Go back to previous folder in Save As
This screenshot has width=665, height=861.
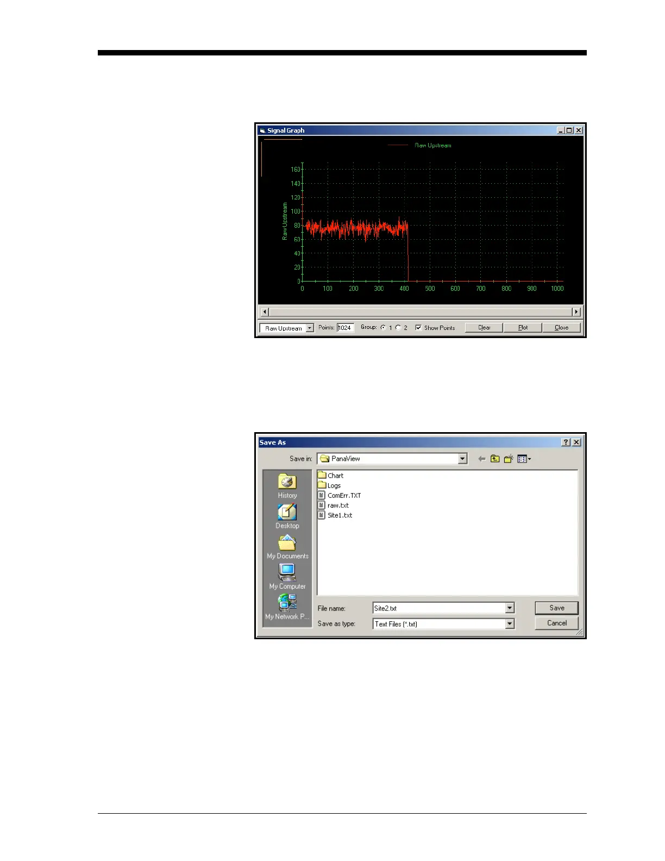pos(481,459)
